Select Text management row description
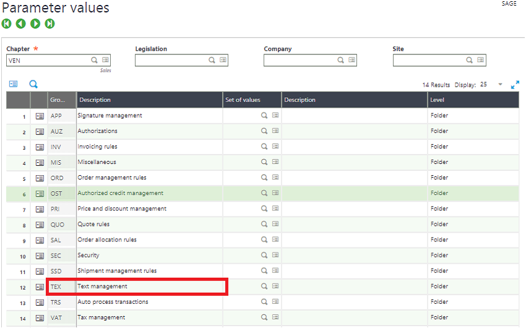This screenshot has height=328, width=526. click(x=102, y=287)
